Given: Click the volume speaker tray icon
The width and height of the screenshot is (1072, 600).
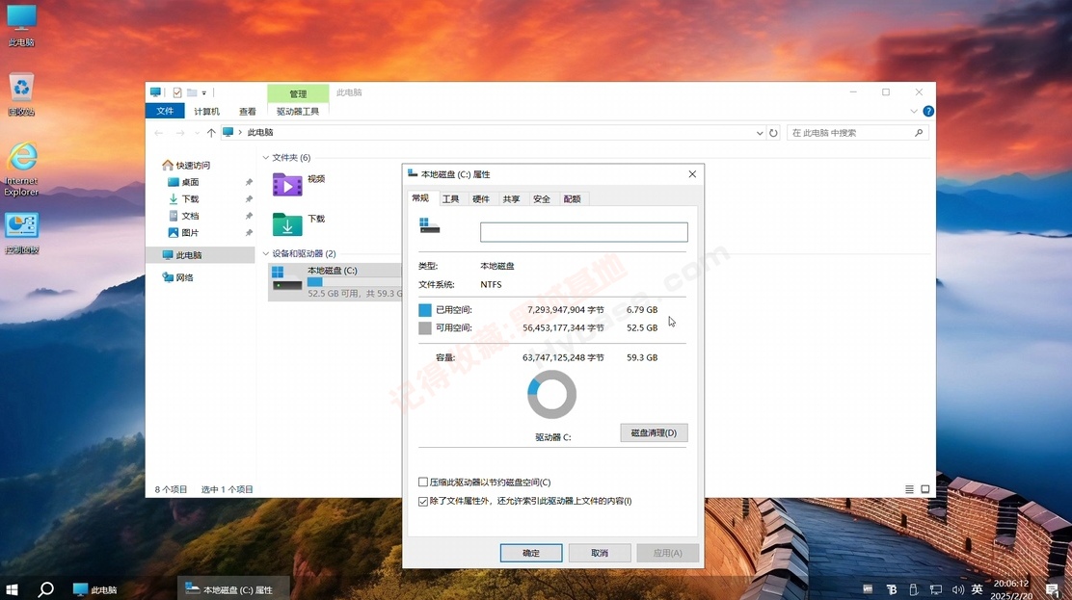Looking at the screenshot, I should 958,589.
